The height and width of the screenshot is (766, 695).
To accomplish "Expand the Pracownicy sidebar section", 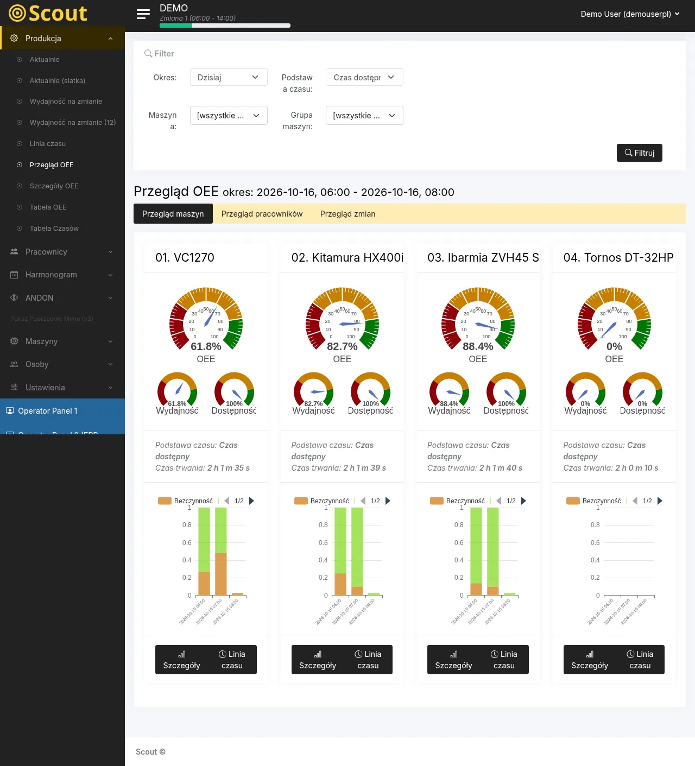I will point(62,252).
